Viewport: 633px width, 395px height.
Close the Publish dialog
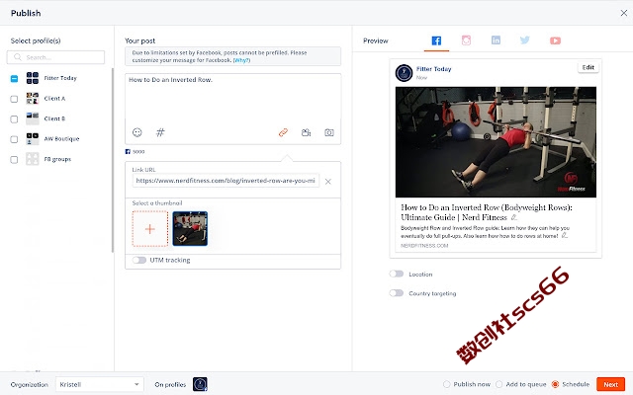pos(624,13)
